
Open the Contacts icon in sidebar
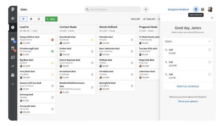pos(13,57)
